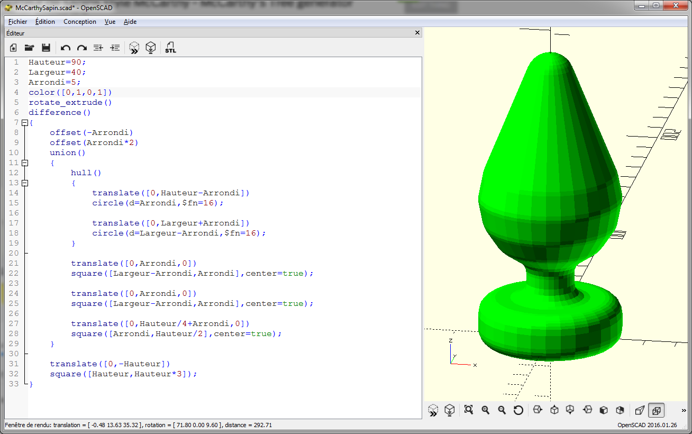
Task: Open the Vue menu
Action: (110, 22)
